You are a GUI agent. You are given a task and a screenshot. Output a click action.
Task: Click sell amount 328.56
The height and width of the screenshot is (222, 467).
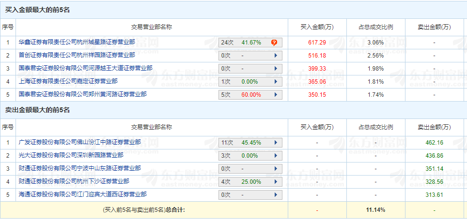(x=434, y=181)
